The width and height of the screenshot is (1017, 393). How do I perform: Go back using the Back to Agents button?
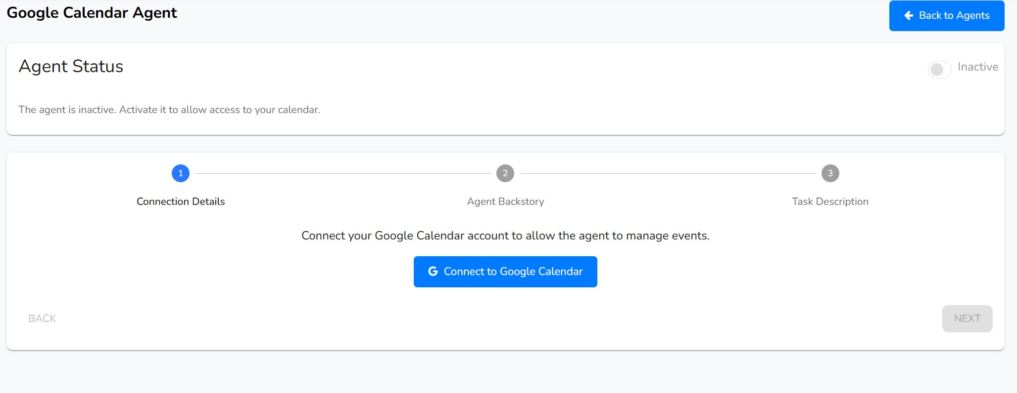[x=946, y=16]
